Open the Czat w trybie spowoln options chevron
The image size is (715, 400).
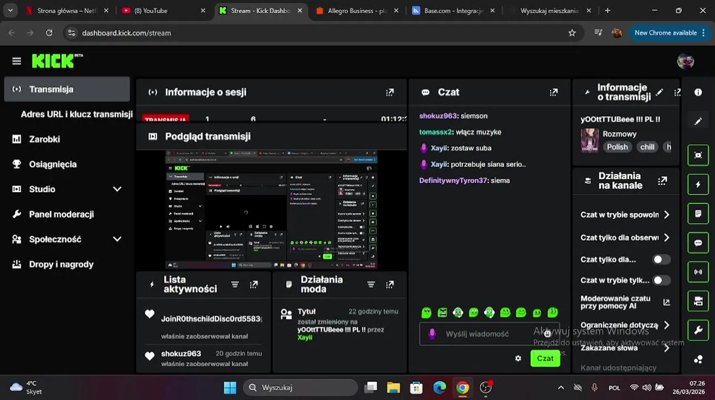point(667,214)
